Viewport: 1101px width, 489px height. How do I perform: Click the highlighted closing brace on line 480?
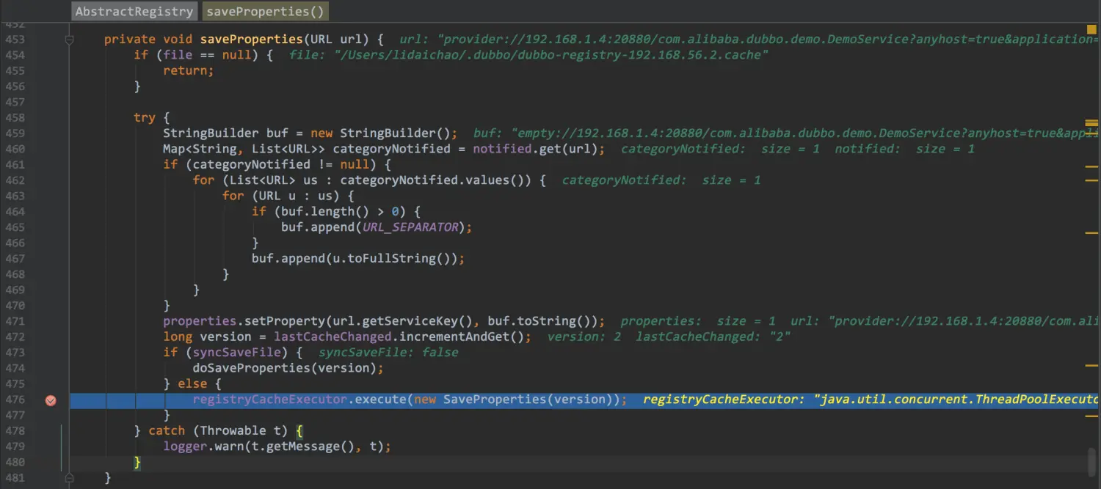(137, 462)
